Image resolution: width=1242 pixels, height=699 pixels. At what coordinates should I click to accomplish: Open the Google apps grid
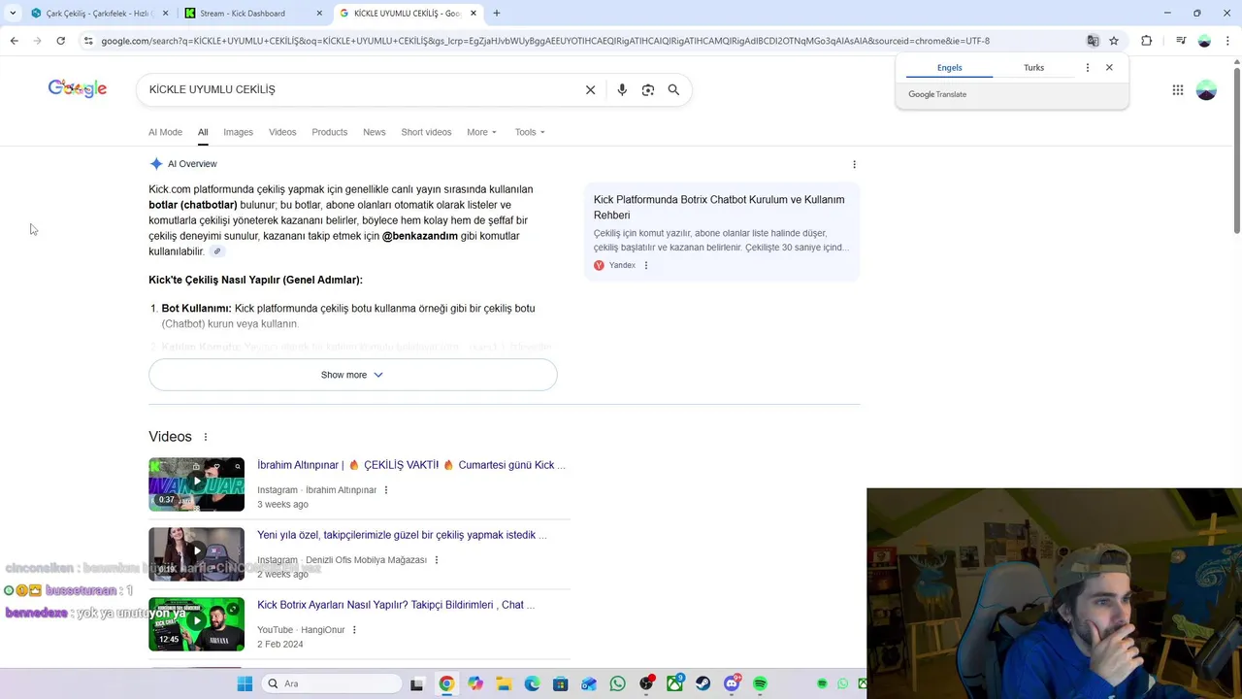pyautogui.click(x=1177, y=89)
